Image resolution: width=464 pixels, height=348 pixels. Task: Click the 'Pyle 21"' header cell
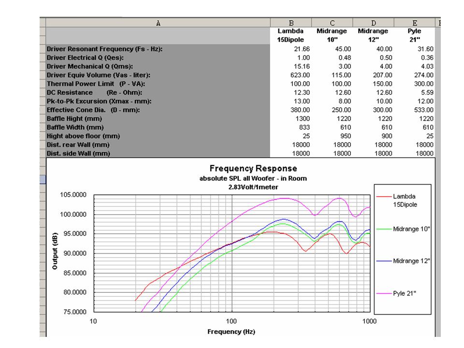[414, 35]
